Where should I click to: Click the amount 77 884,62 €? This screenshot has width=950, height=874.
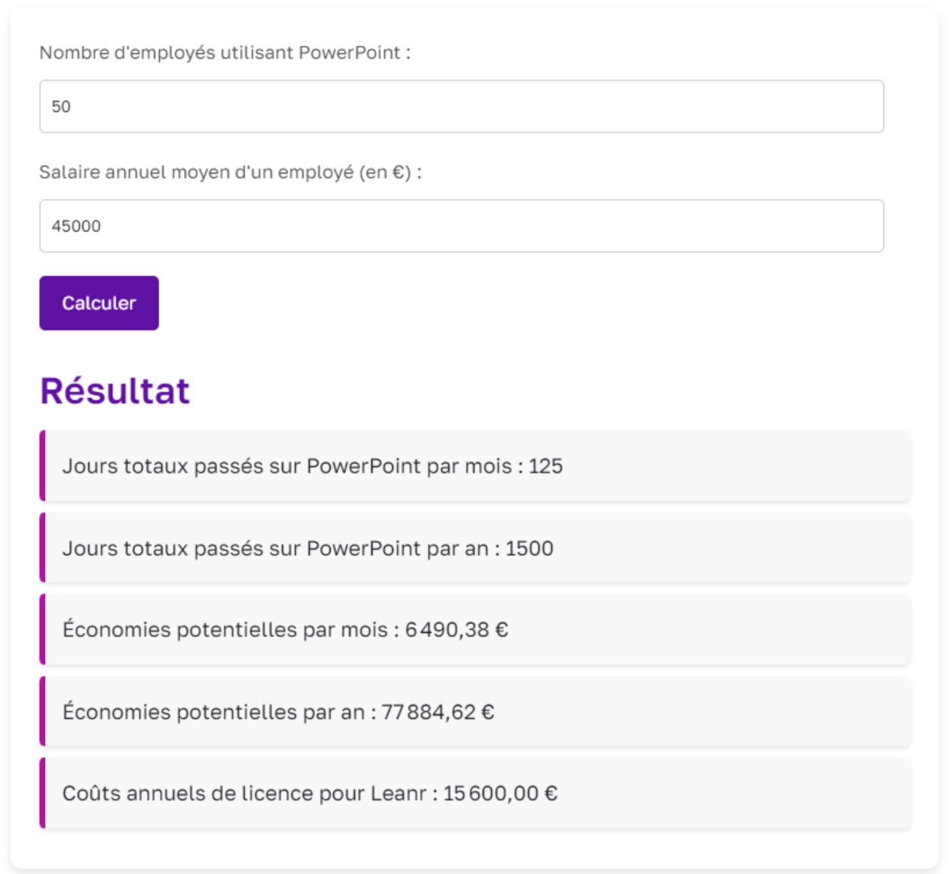(437, 711)
